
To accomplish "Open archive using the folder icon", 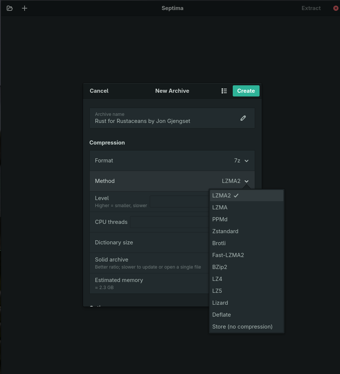I will [10, 8].
